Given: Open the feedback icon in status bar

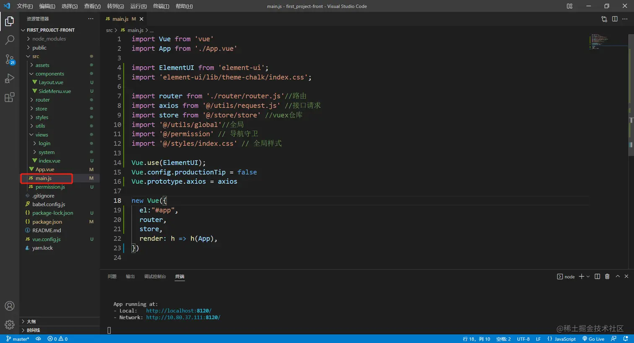Looking at the screenshot, I should pos(614,339).
